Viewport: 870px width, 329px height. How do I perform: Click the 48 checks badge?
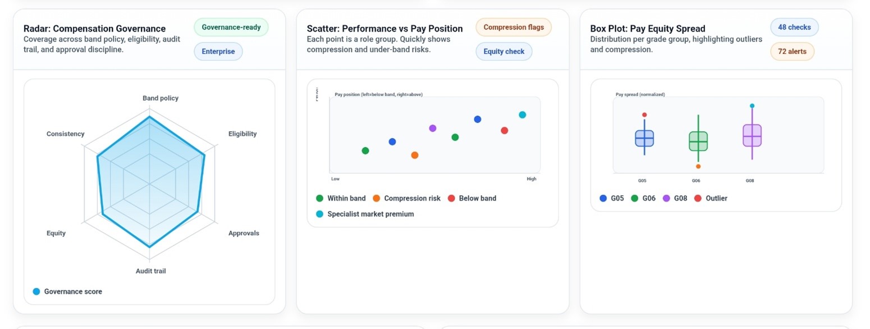tap(794, 27)
